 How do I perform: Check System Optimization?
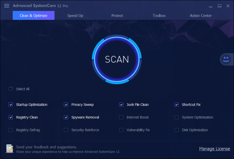(x=177, y=117)
